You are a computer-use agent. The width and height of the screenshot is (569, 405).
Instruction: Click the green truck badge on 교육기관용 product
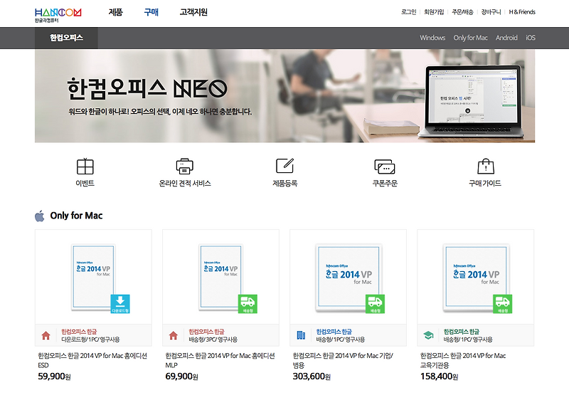tap(502, 304)
